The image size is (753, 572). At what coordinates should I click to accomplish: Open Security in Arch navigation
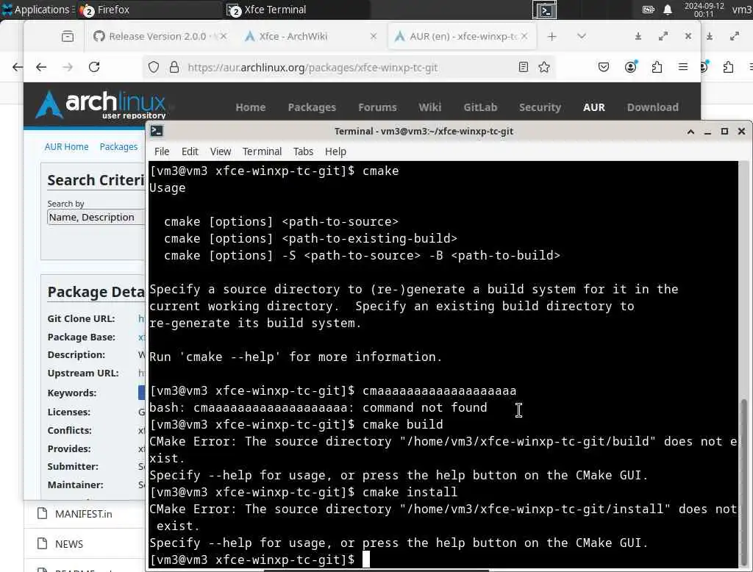pos(540,107)
